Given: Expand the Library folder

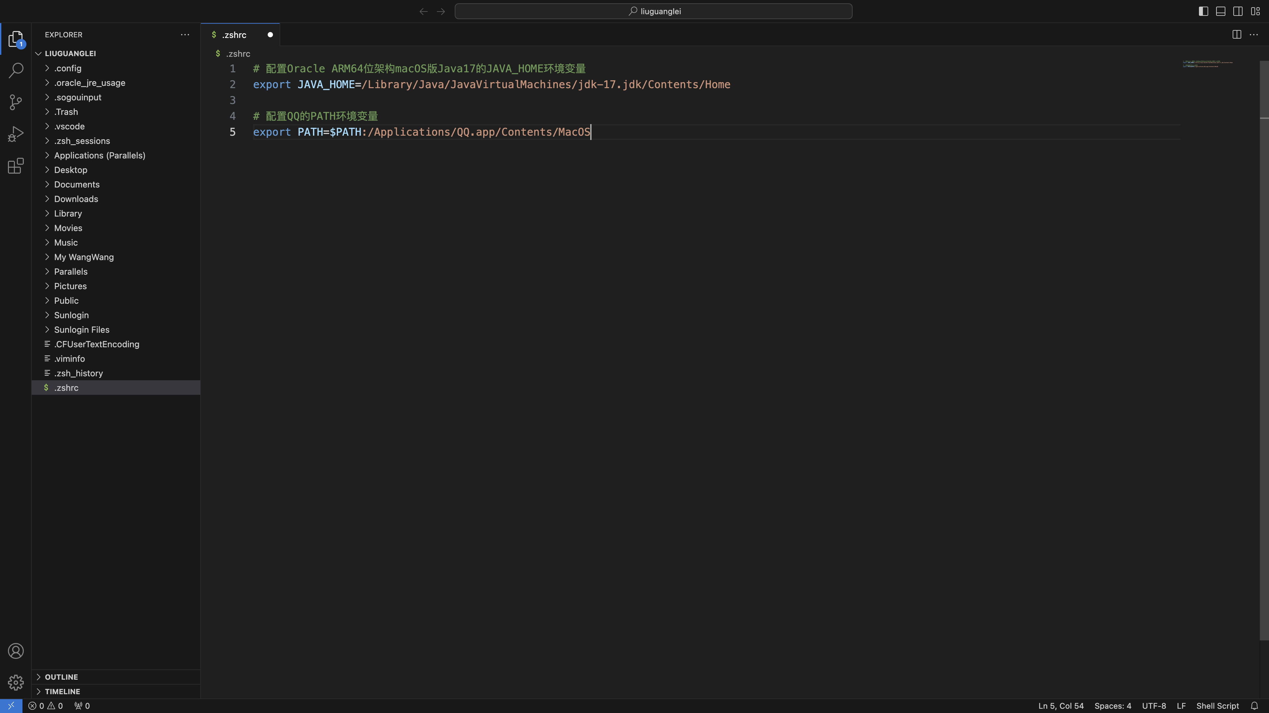Looking at the screenshot, I should (116, 213).
